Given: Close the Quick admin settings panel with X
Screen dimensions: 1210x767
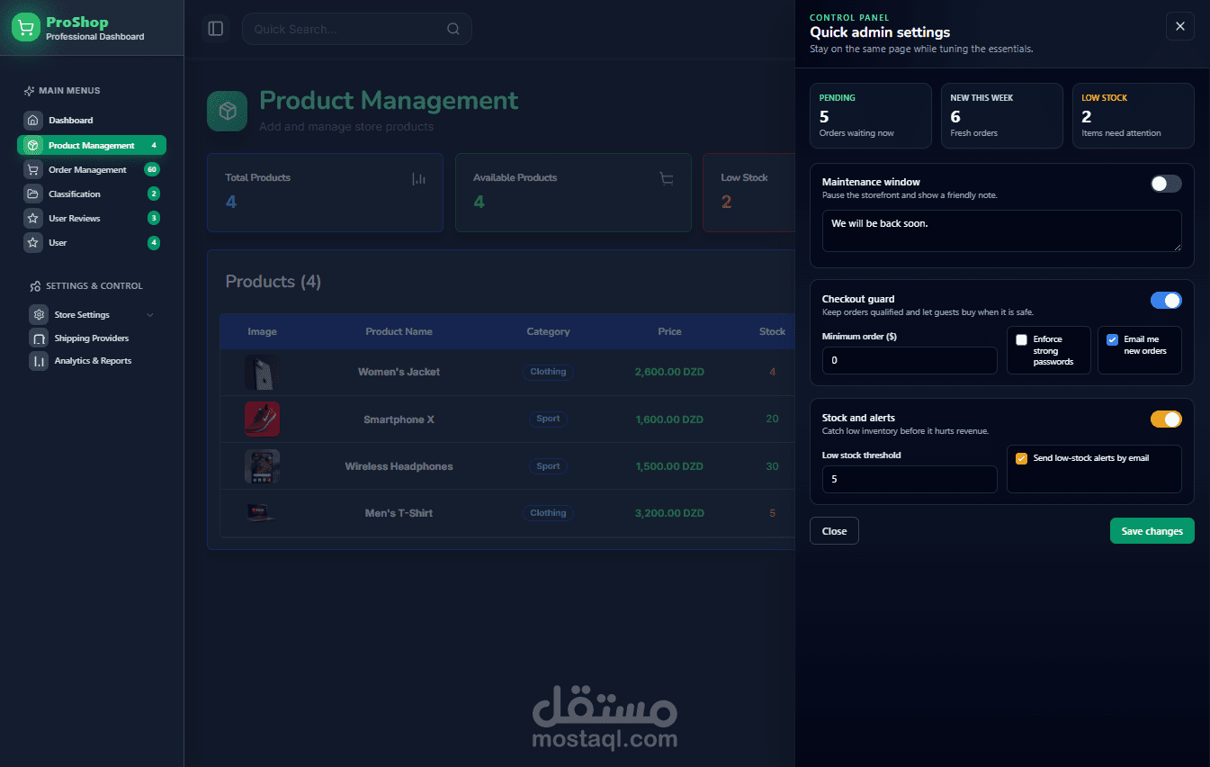Looking at the screenshot, I should [1180, 26].
